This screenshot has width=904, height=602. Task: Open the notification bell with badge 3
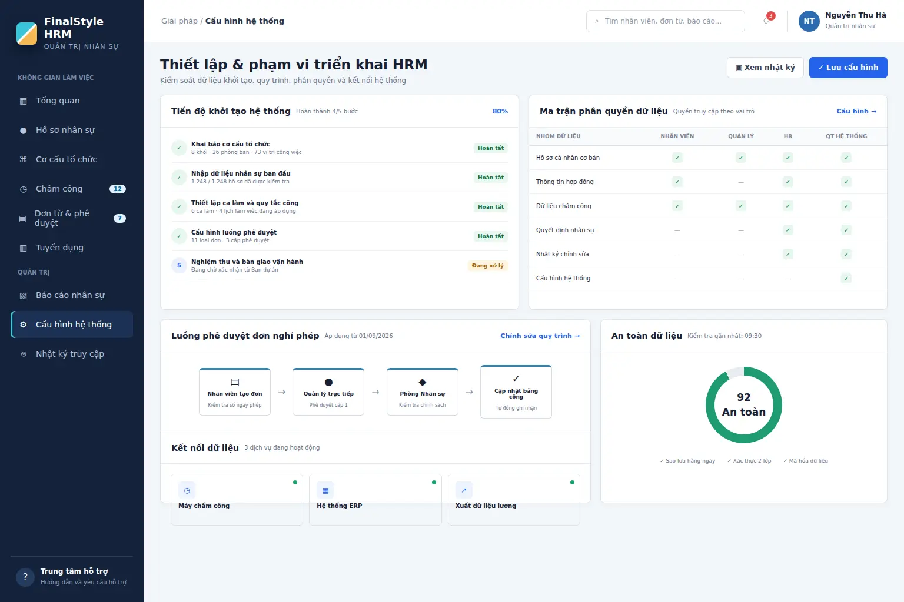click(767, 21)
